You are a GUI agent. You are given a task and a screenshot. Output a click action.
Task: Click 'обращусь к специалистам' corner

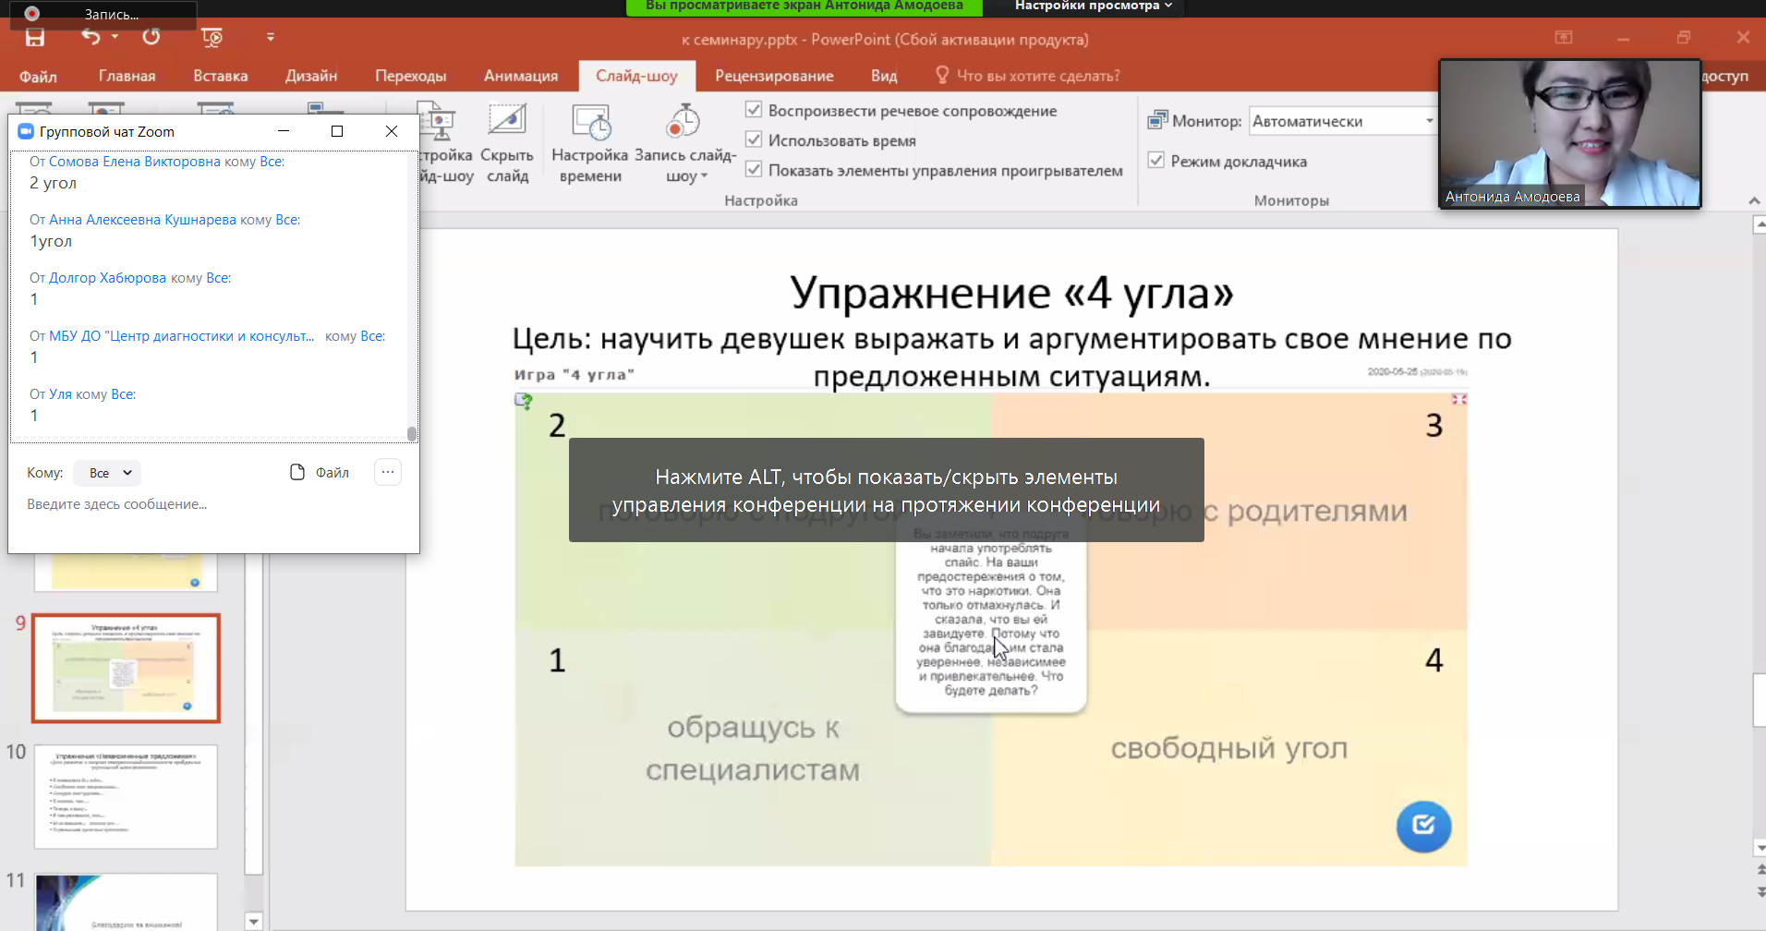[753, 748]
